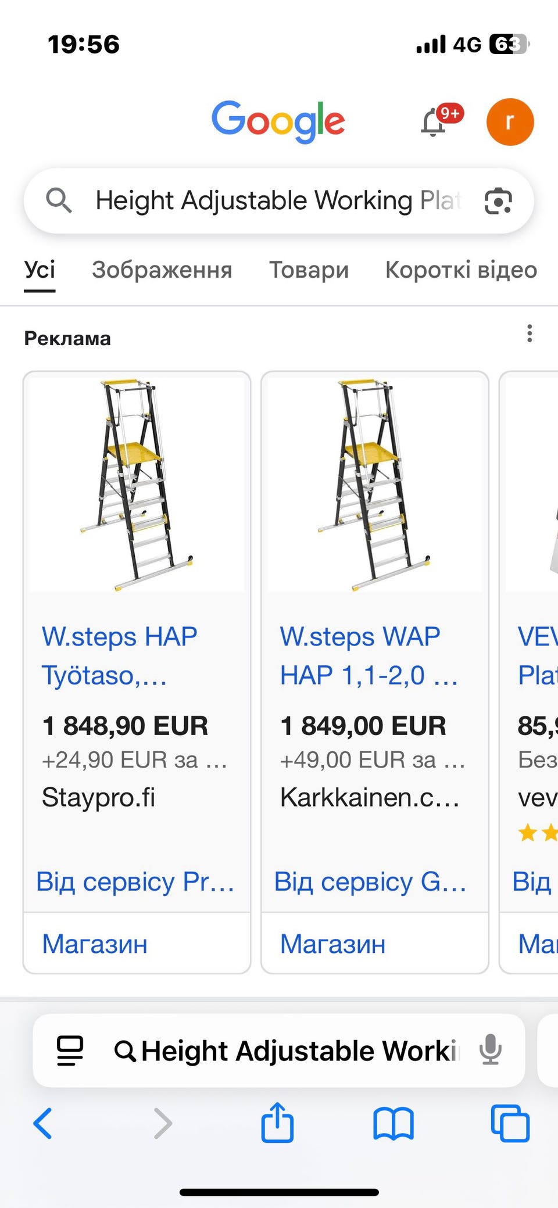Tap the search magnifier icon
This screenshot has height=1208, width=558.
tap(59, 201)
